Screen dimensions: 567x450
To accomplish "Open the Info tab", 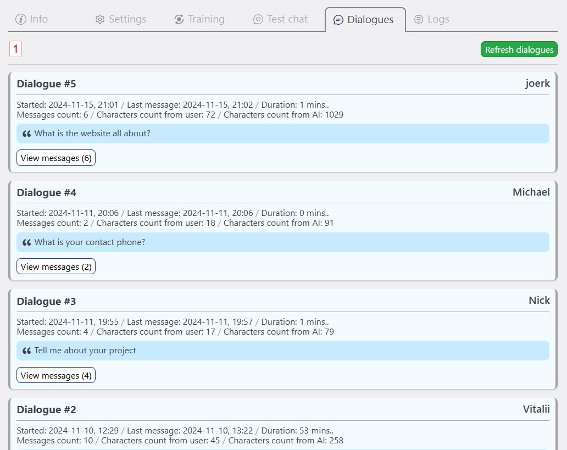I will [x=32, y=19].
